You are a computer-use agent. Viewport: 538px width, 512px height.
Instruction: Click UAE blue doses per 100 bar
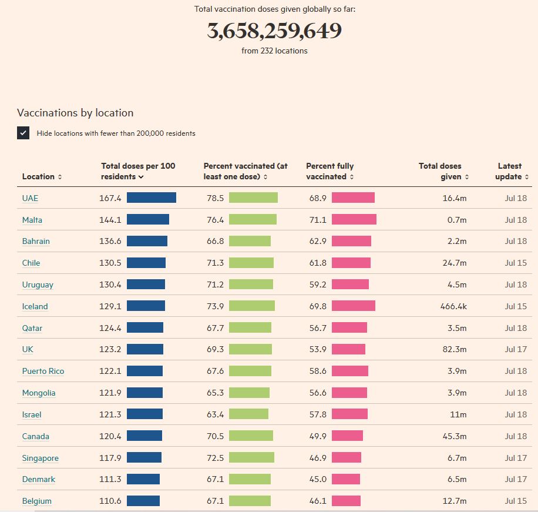151,198
